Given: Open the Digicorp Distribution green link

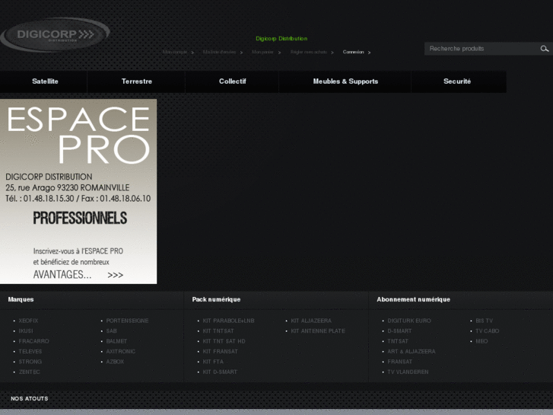Looking at the screenshot, I should point(281,39).
